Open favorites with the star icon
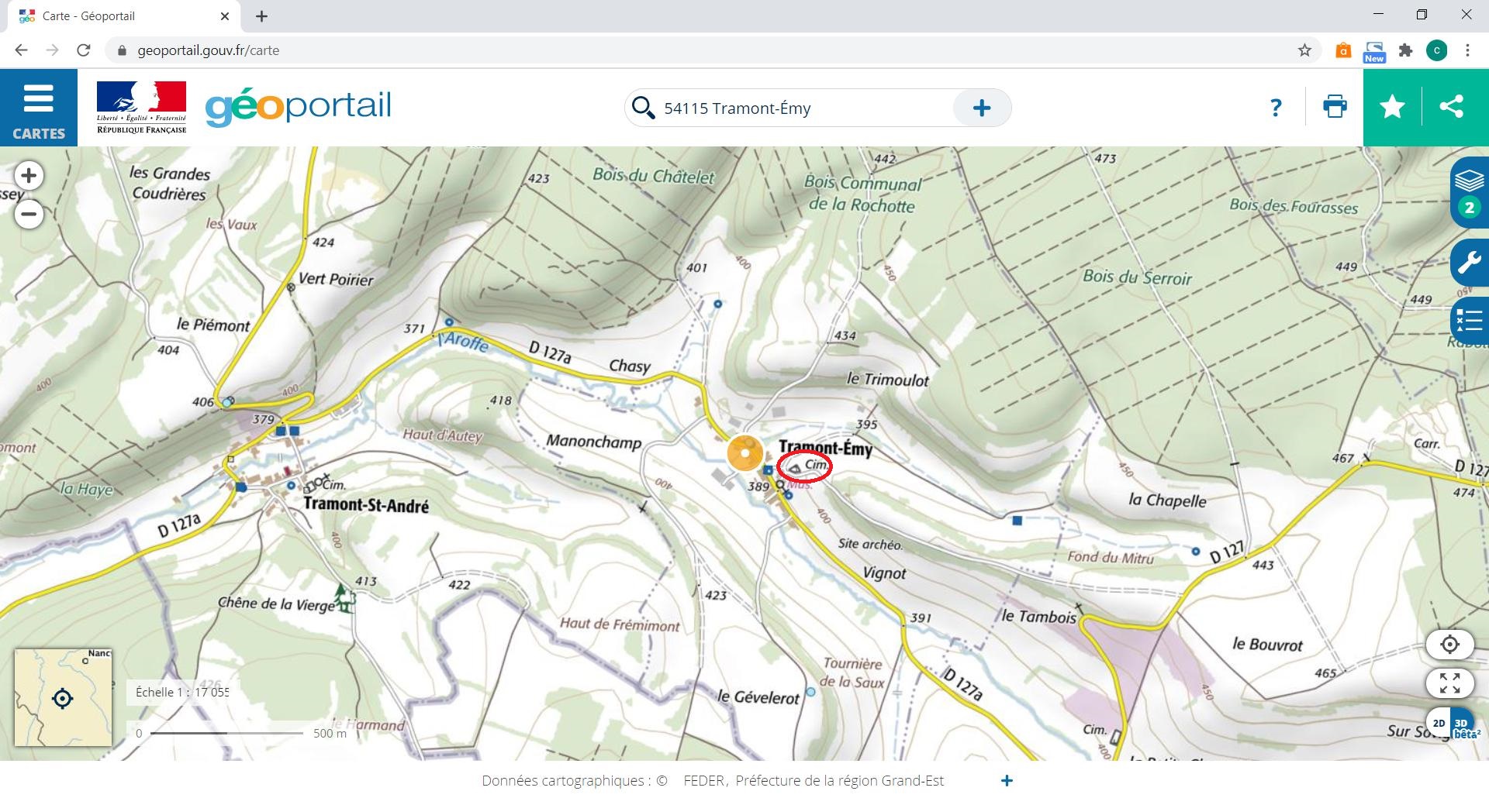1489x798 pixels. click(x=1392, y=107)
